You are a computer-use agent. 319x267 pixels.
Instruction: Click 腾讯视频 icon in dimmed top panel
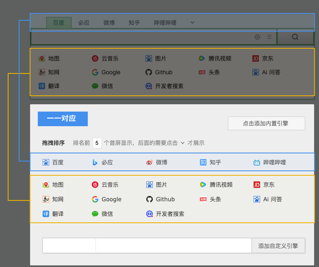pos(202,58)
